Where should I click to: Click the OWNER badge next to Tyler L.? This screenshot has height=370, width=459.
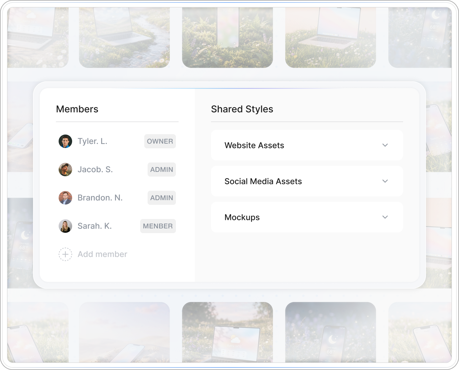coord(160,141)
